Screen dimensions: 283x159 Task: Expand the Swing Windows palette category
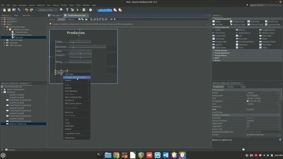213,53
